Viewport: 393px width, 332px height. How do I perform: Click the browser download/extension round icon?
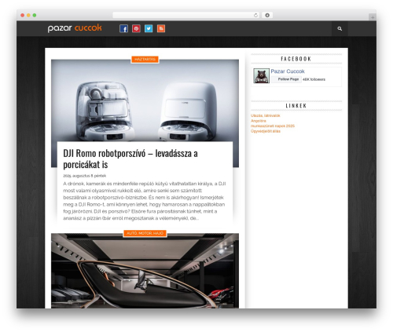click(267, 15)
